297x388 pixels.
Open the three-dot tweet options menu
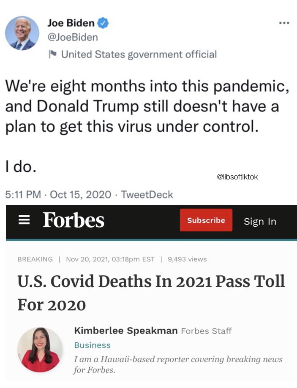click(x=284, y=23)
